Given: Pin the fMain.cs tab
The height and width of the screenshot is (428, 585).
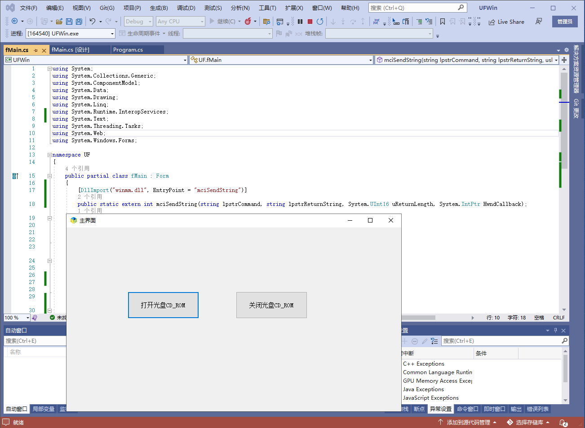Looking at the screenshot, I should point(36,50).
